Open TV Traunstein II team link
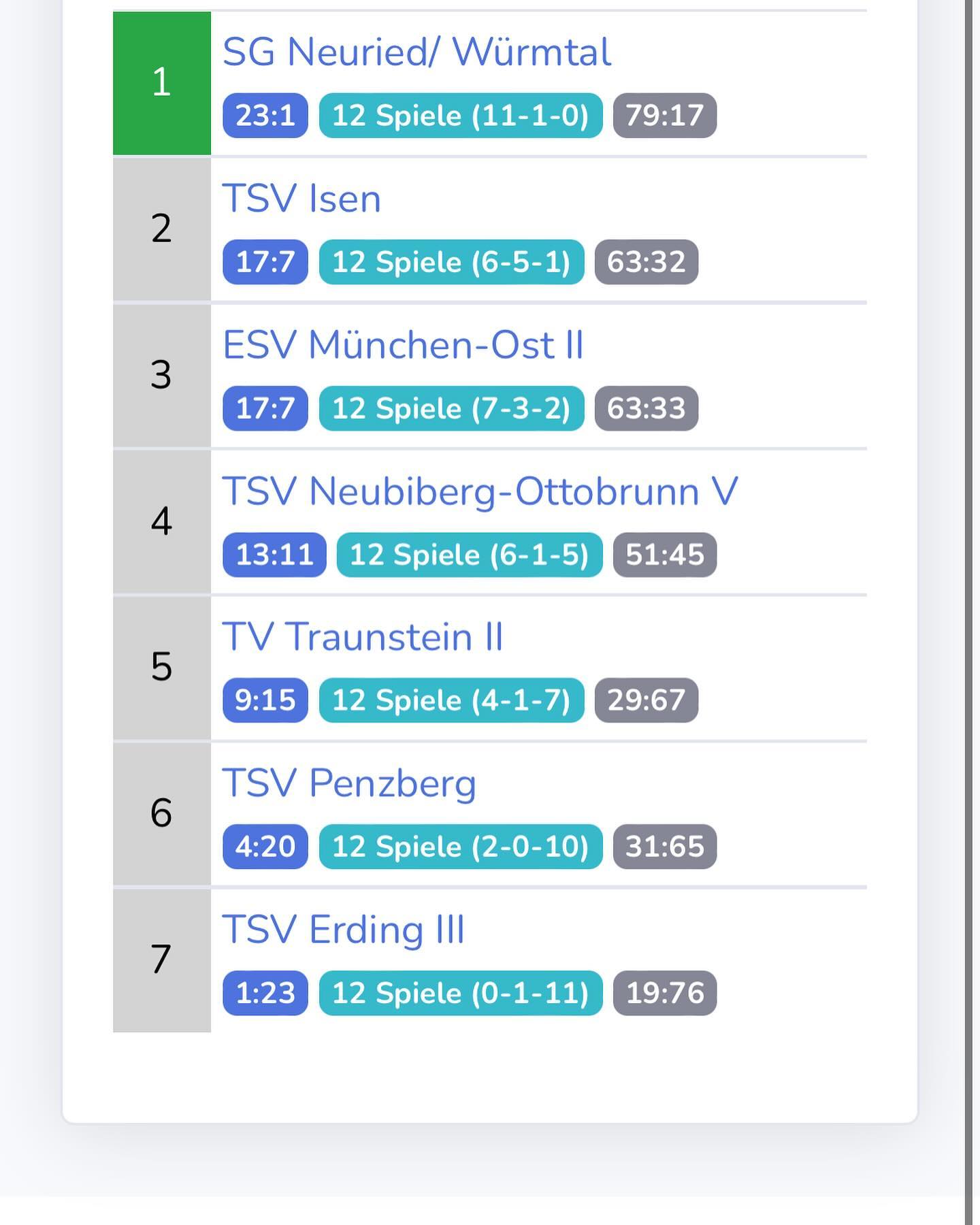 (362, 637)
